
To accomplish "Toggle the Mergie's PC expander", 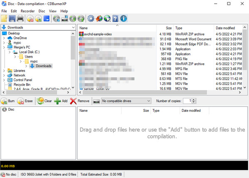I will click(4, 47).
